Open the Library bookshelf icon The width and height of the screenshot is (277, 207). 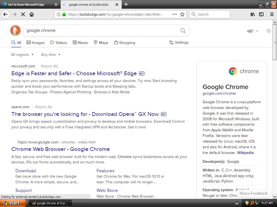(253, 14)
